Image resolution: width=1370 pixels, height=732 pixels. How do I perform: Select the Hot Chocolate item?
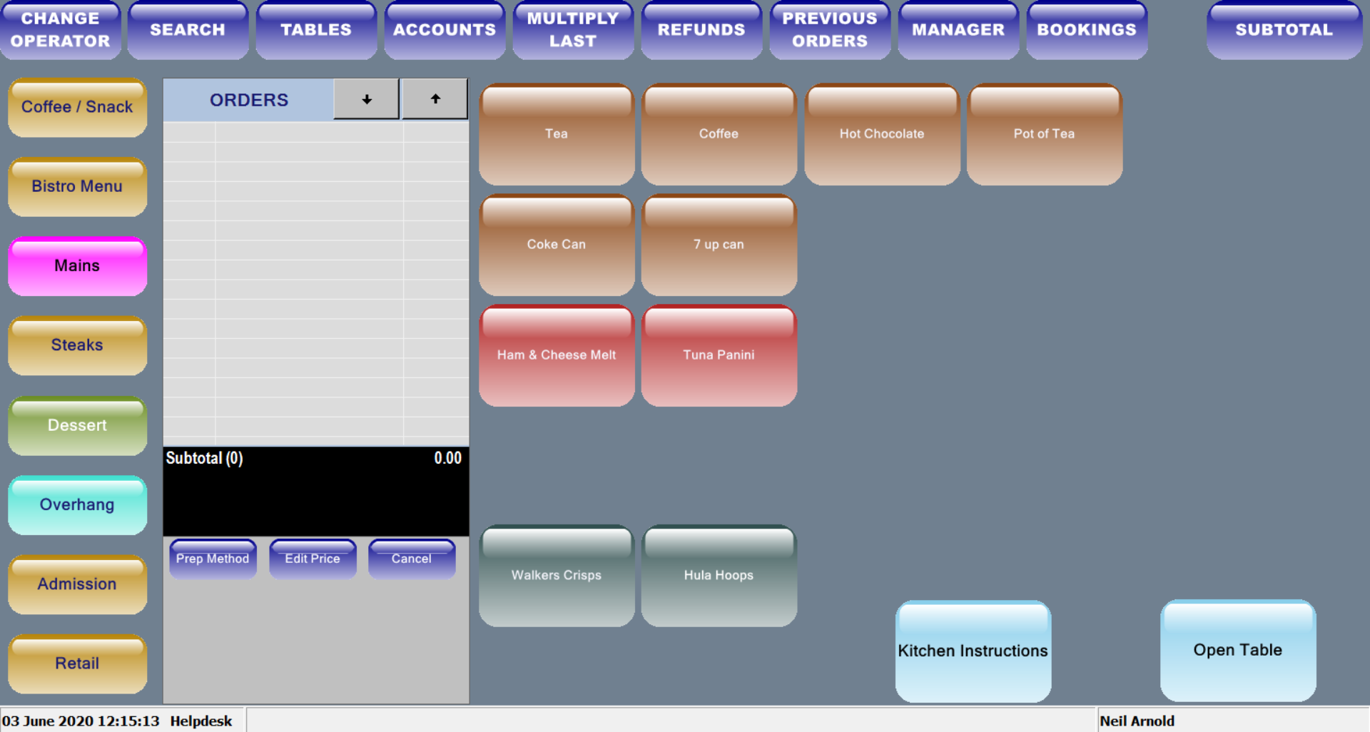pos(881,134)
